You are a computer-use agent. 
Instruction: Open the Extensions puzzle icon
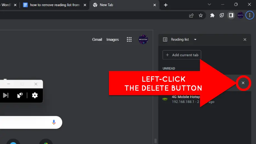click(x=212, y=15)
